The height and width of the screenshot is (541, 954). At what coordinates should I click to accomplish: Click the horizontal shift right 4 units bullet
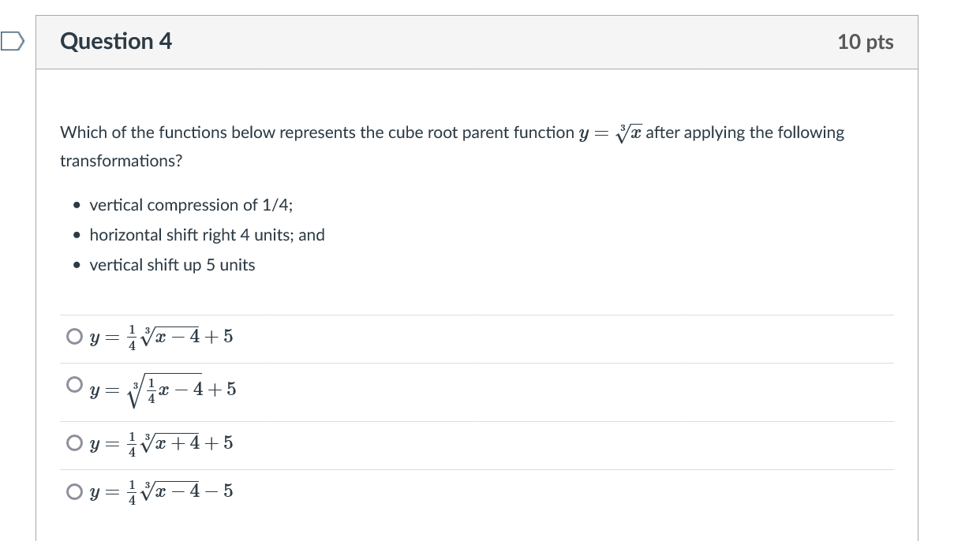(x=207, y=235)
